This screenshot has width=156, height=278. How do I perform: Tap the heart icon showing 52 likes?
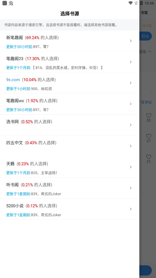148,115
